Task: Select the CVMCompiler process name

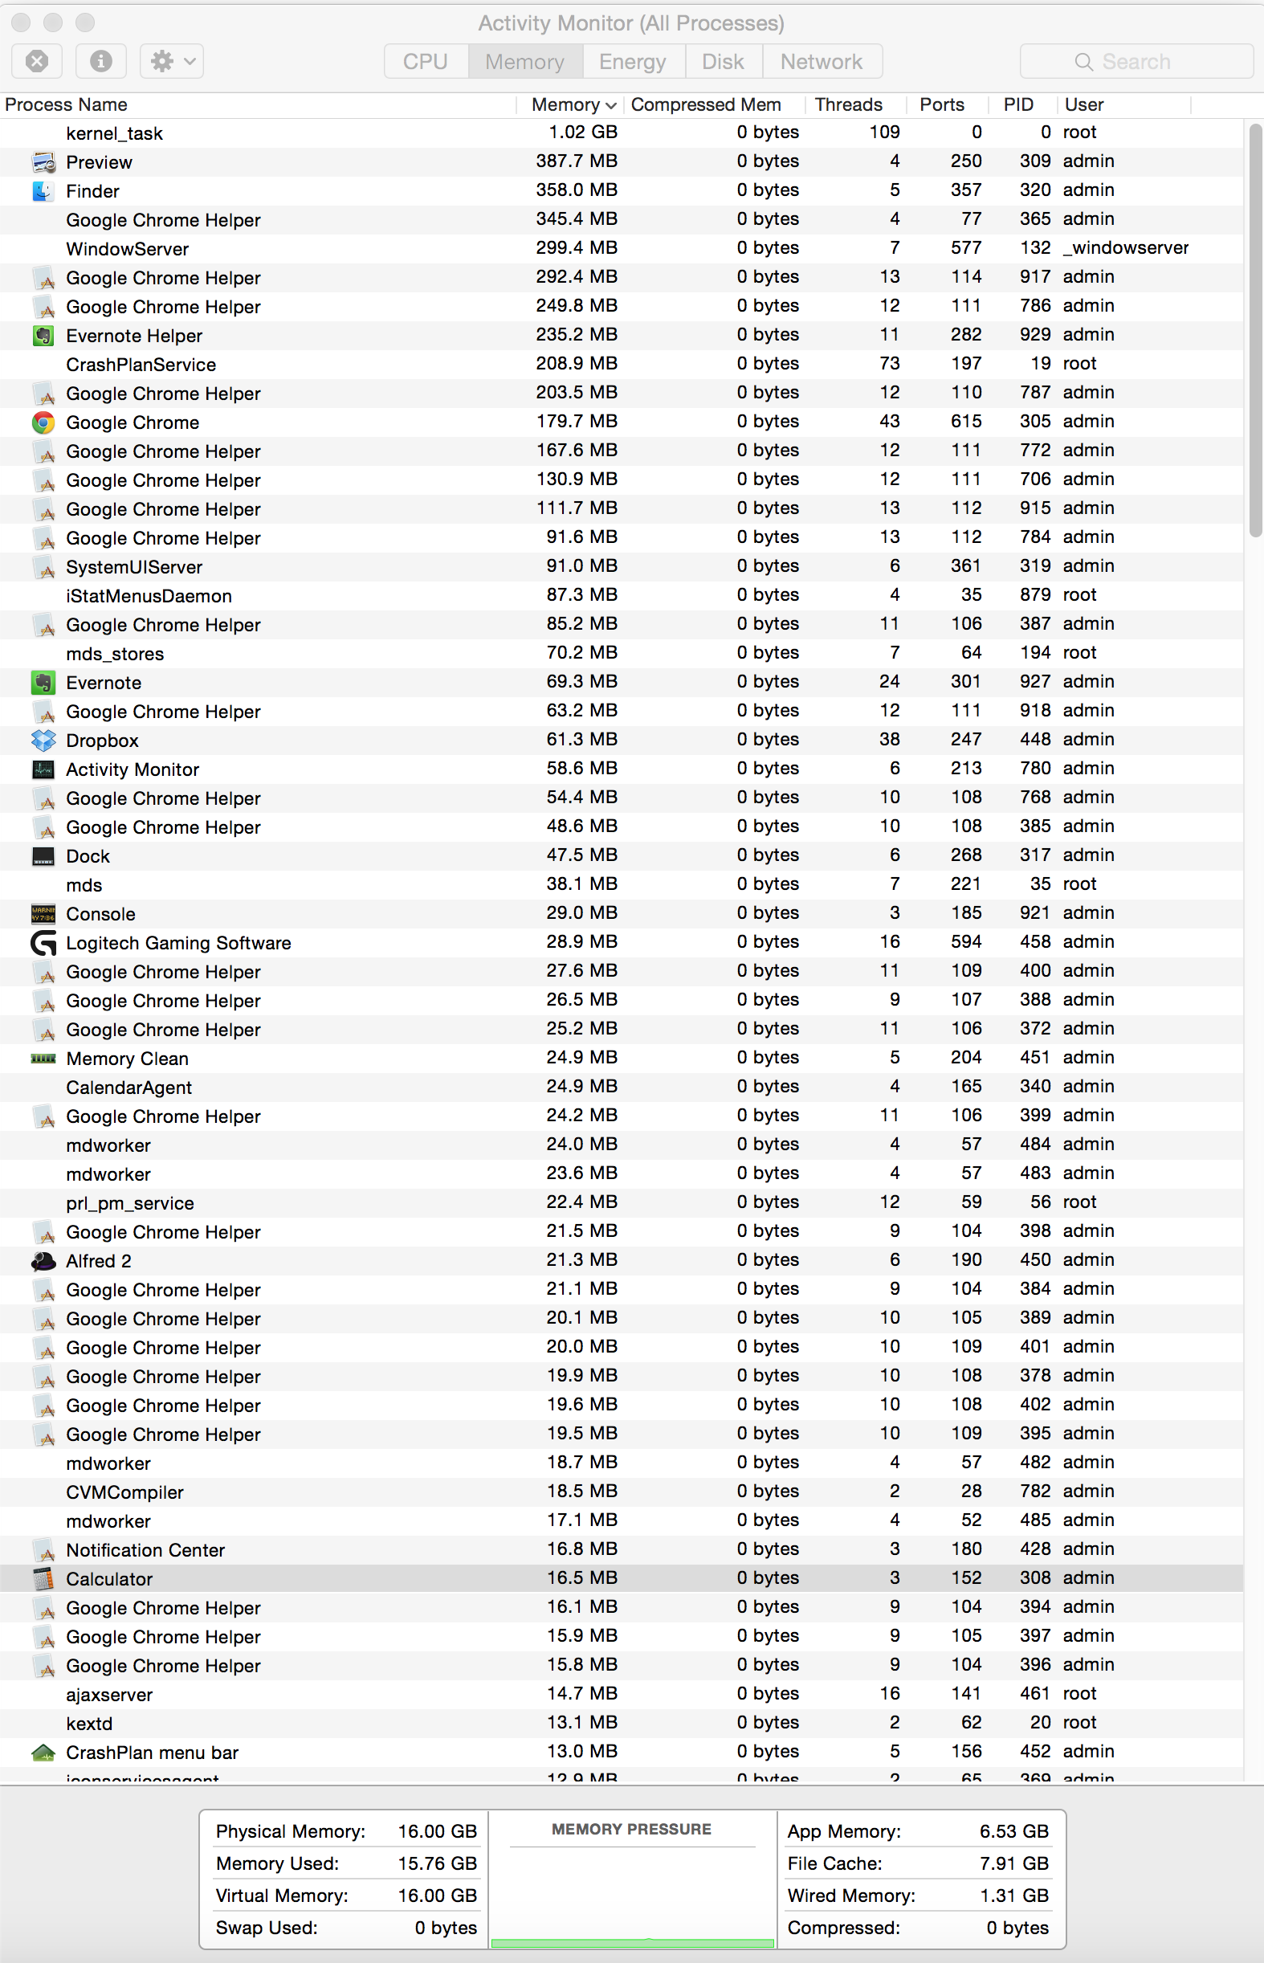Action: click(124, 1492)
